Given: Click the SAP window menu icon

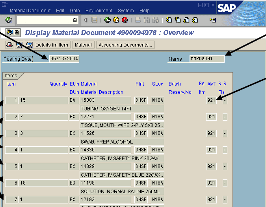Looking at the screenshot, I should [5, 4].
